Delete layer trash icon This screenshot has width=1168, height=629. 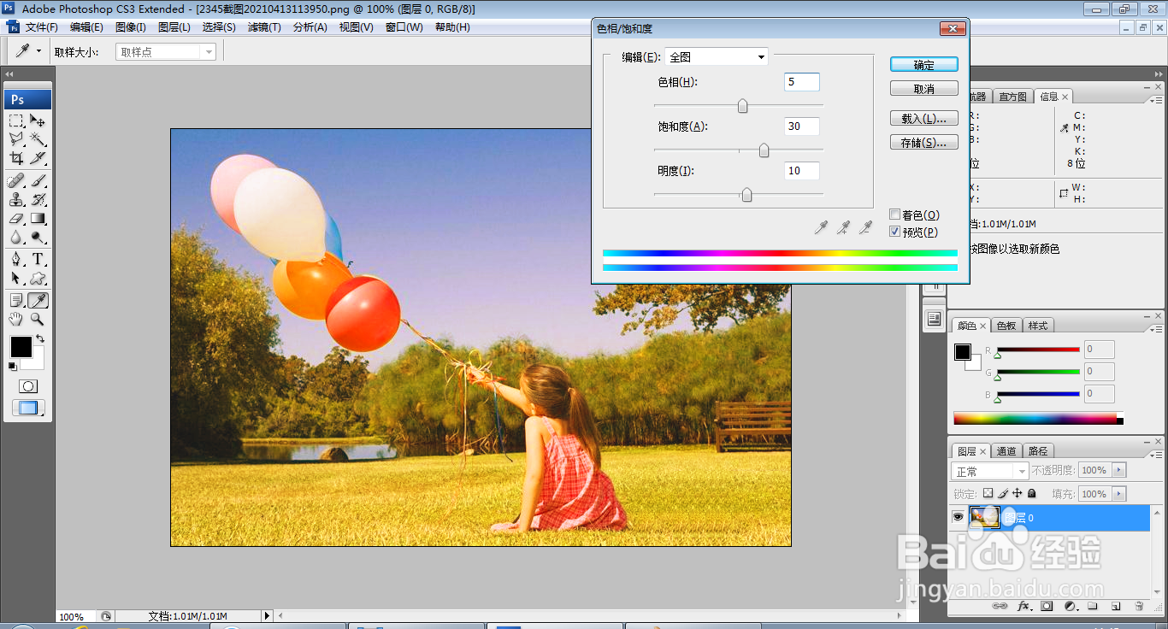tap(1139, 606)
